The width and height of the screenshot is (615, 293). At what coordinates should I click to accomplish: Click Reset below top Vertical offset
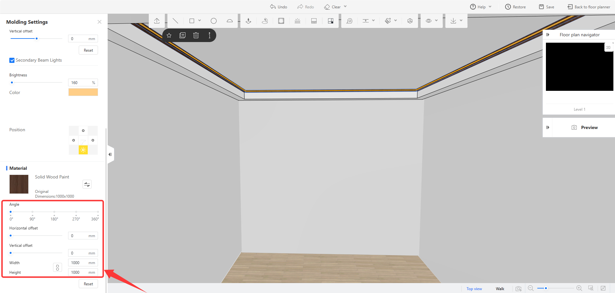pyautogui.click(x=88, y=50)
